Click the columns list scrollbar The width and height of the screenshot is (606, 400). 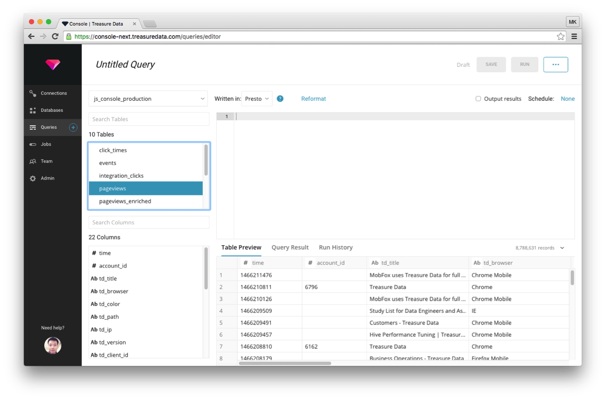[x=206, y=268]
